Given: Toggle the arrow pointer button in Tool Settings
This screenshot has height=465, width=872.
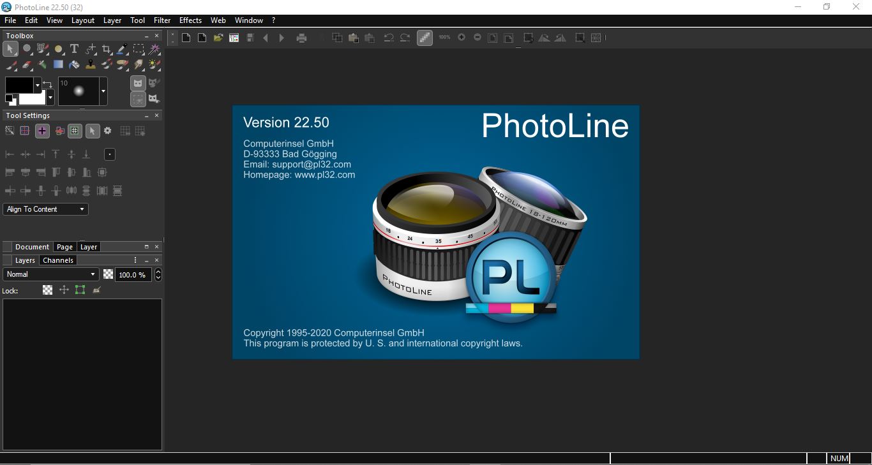Looking at the screenshot, I should (93, 131).
